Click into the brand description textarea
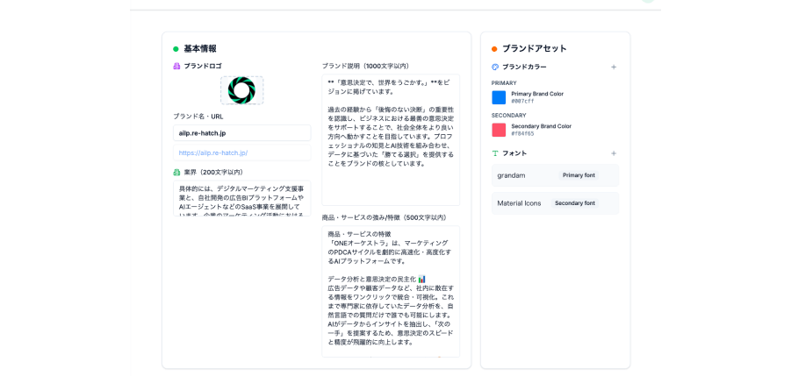This screenshot has height=376, width=791. [390, 140]
